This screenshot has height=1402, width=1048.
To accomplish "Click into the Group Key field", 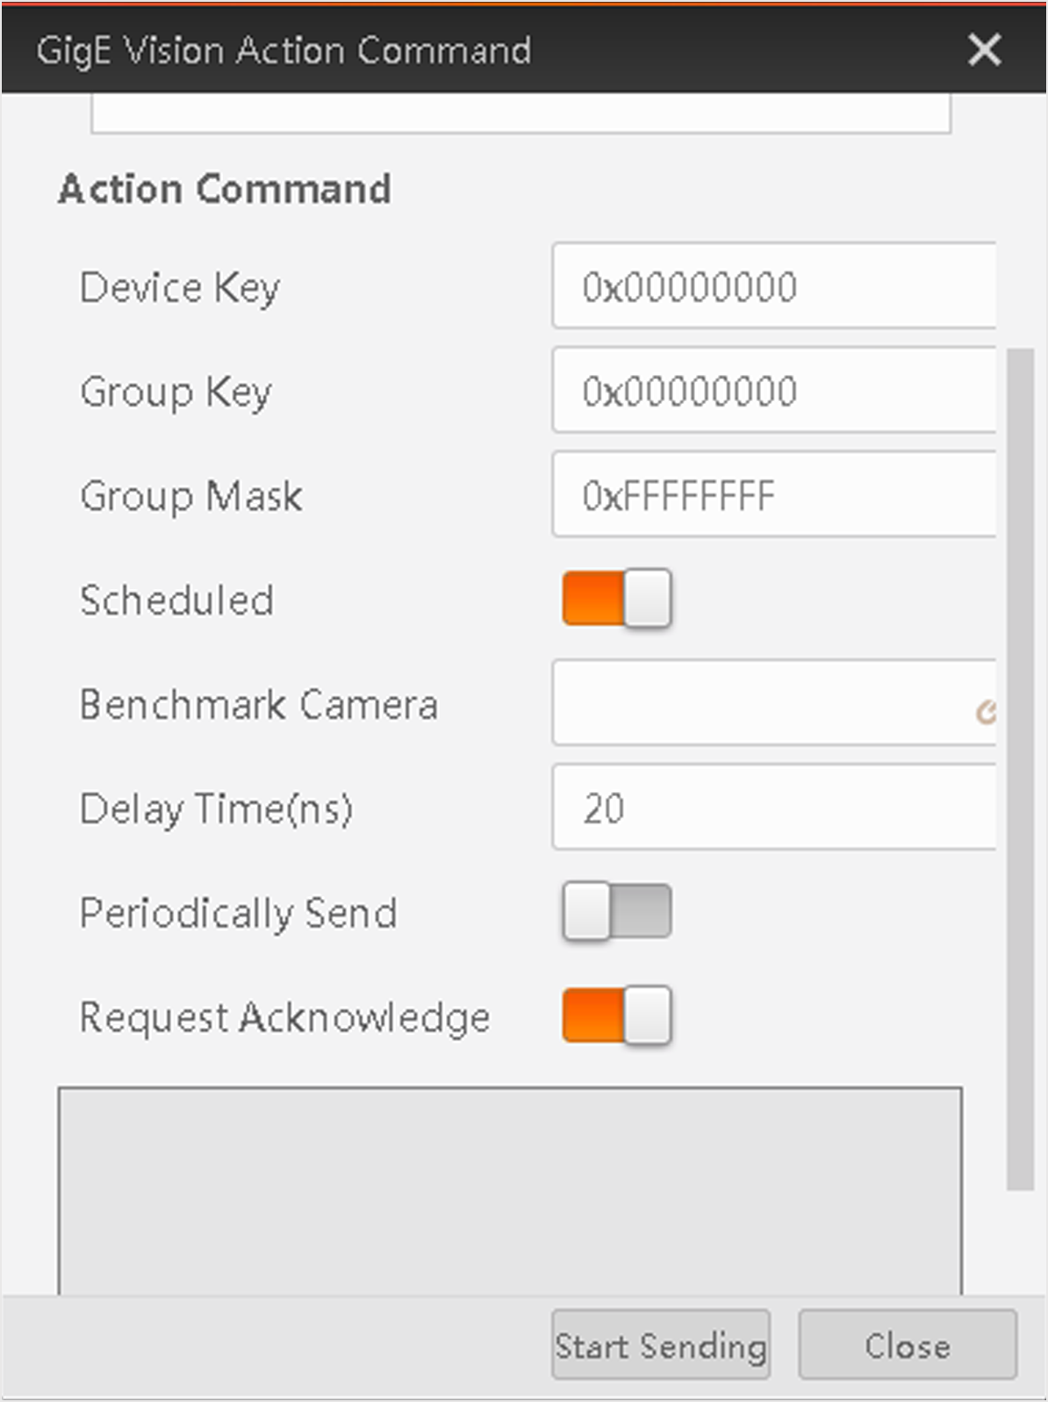I will pyautogui.click(x=774, y=391).
